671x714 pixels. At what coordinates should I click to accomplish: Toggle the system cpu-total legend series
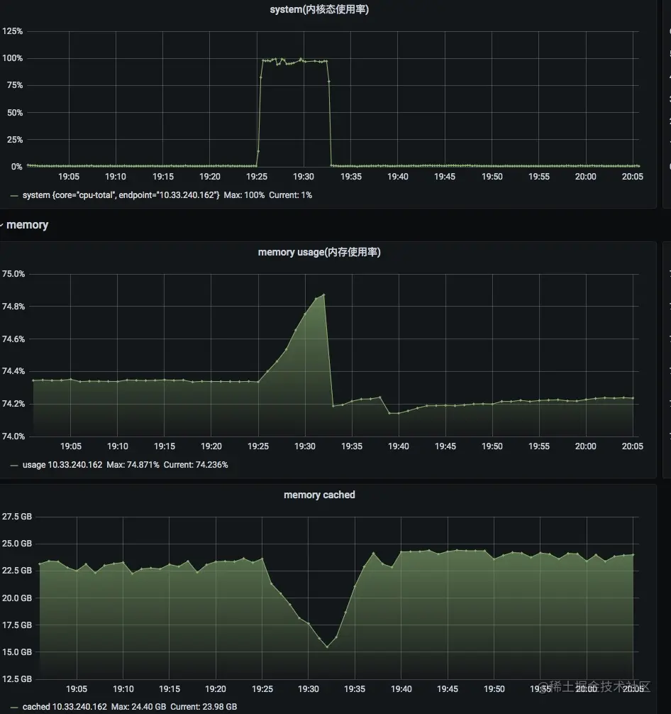pyautogui.click(x=121, y=195)
